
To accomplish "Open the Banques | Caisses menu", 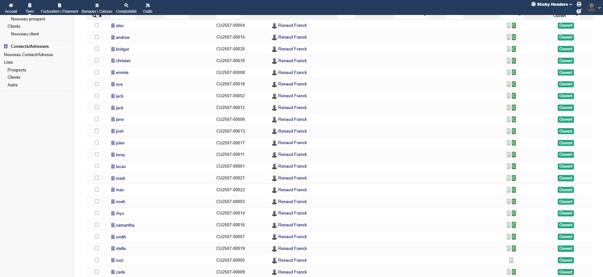I will tap(97, 8).
